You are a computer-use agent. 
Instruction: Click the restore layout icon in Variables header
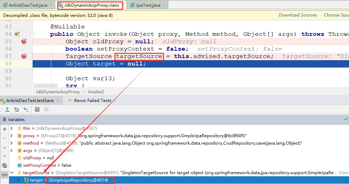tap(345, 119)
